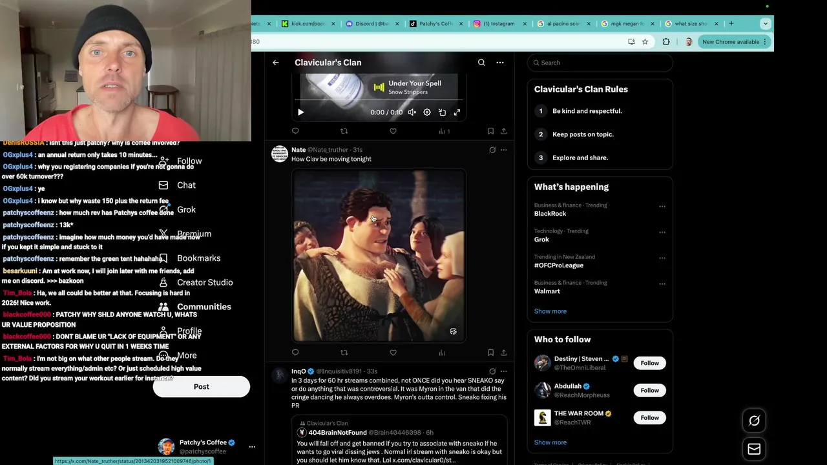Share Nate's How Clav post
Screen dimensions: 827x465
[x=504, y=353]
